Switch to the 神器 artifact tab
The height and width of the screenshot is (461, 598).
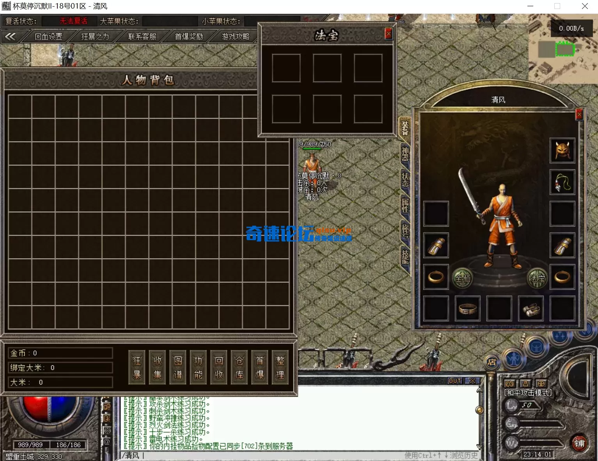405,154
